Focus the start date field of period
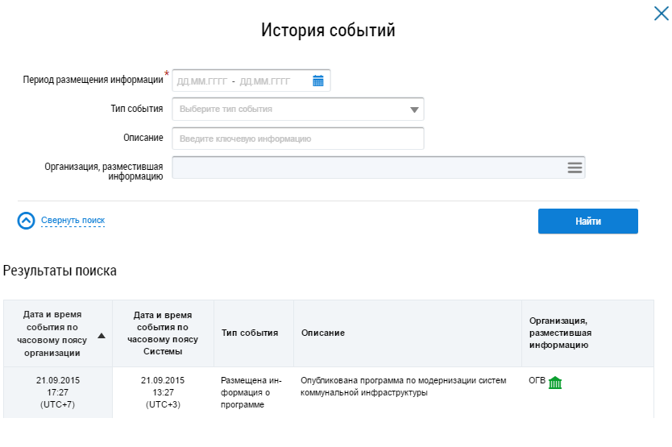Screen dimensions: 672x447 click(201, 81)
